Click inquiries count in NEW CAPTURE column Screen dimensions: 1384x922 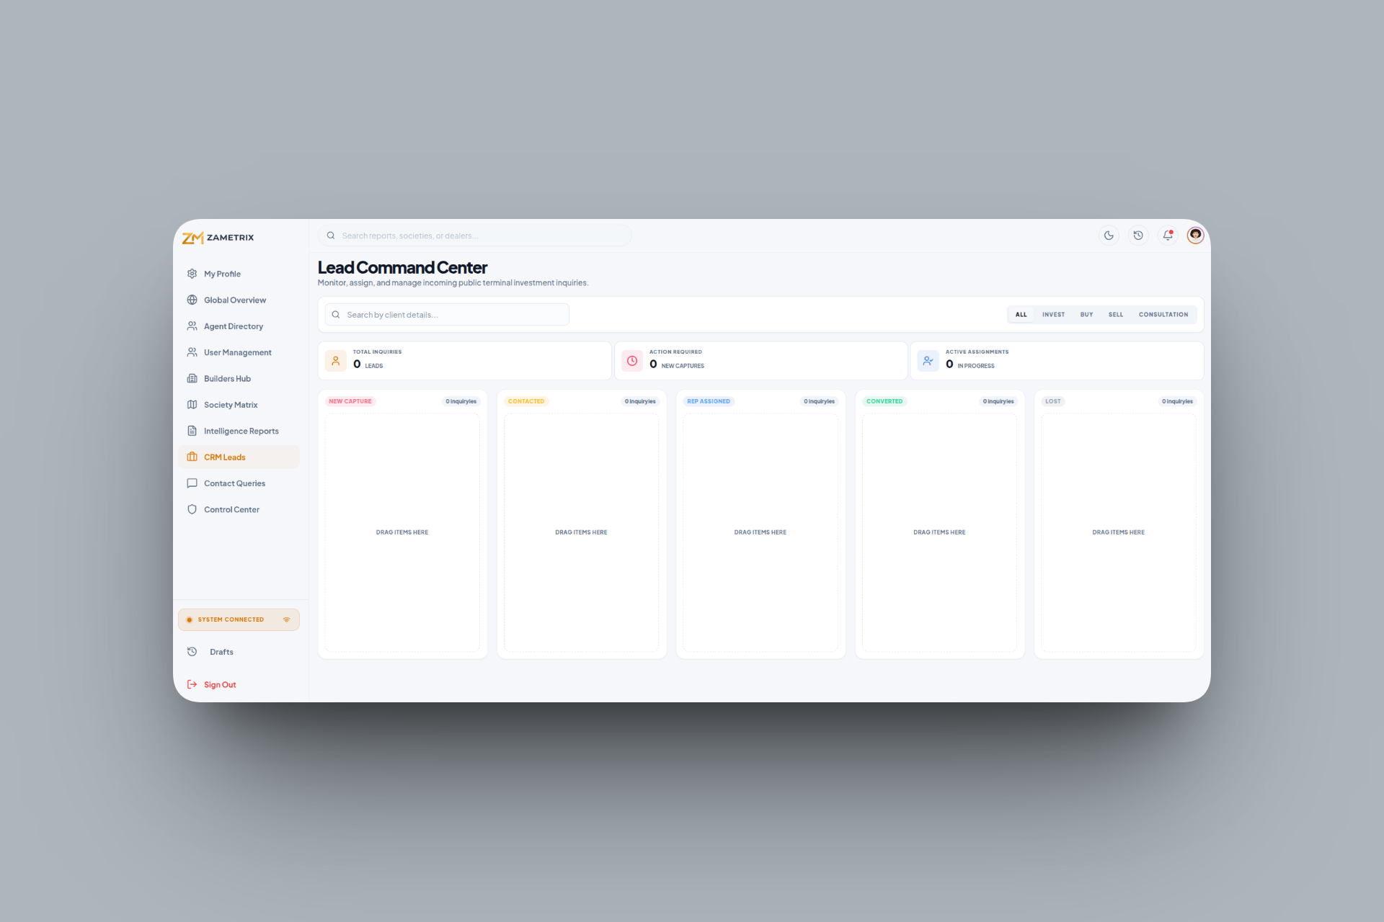point(461,401)
